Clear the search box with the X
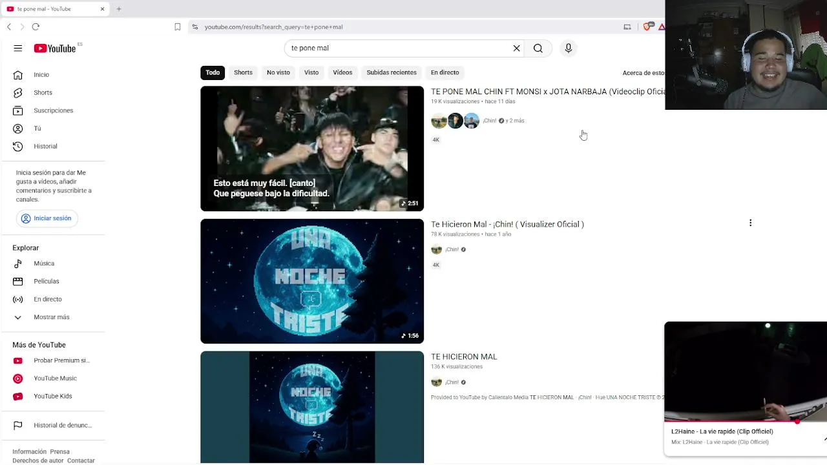Screen dimensions: 827x465 (x=516, y=48)
